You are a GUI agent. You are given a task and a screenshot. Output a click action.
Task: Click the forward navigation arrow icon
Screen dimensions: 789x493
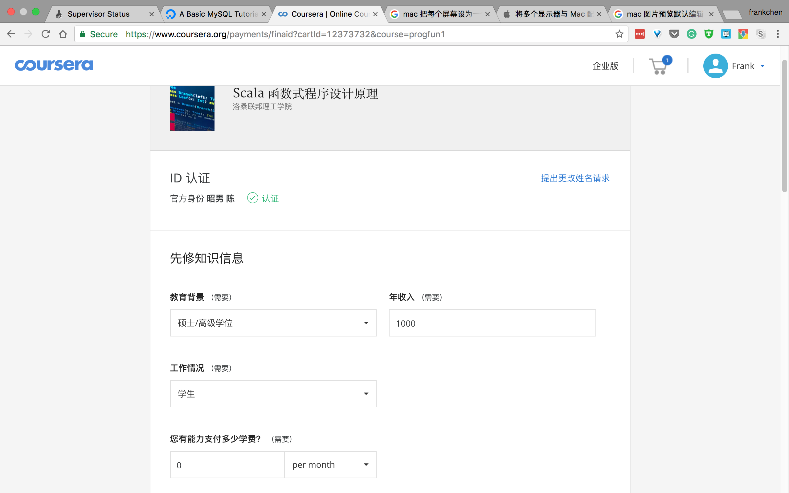(28, 34)
